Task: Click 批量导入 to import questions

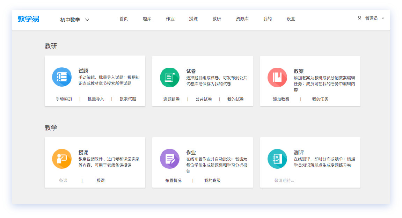Action: 96,99
